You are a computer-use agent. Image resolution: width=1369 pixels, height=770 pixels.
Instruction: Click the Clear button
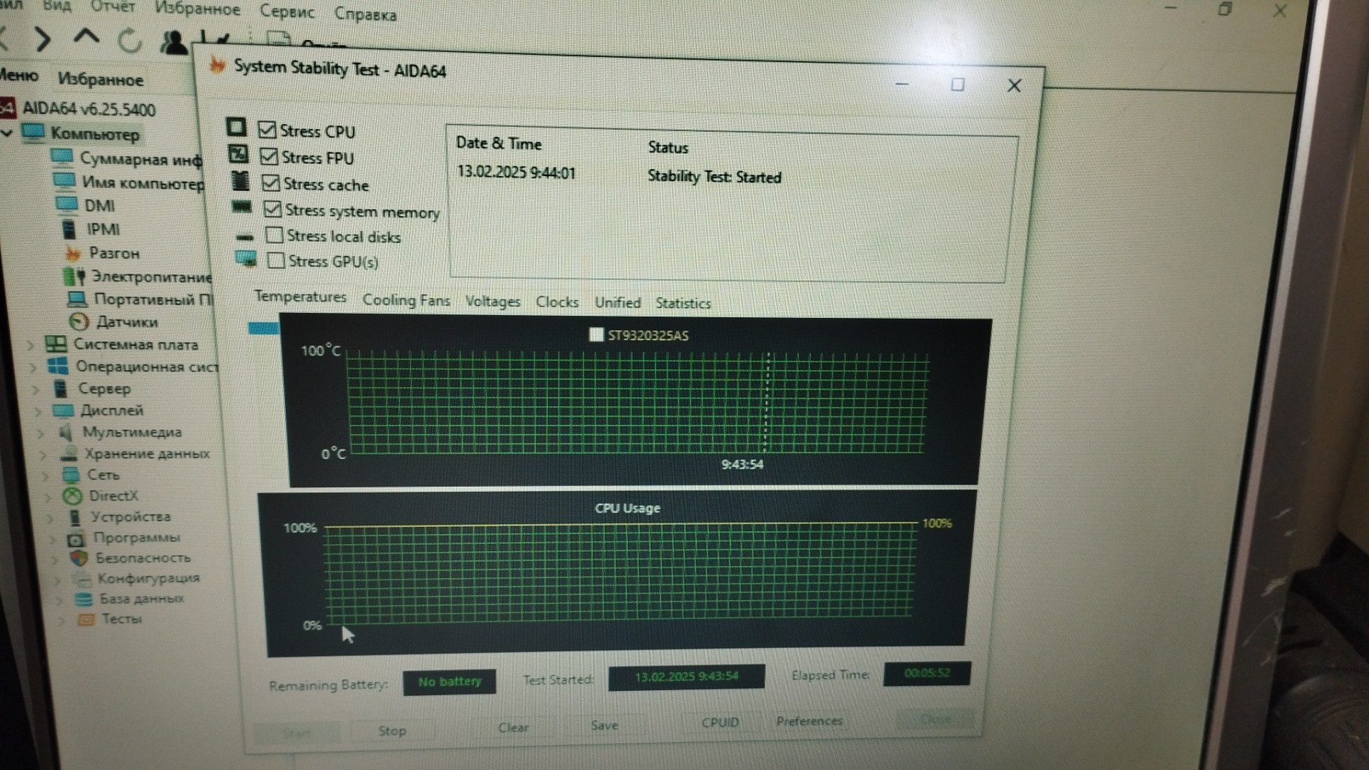[x=513, y=727]
